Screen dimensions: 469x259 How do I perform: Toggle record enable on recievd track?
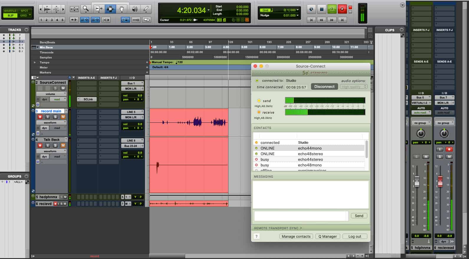click(55, 204)
